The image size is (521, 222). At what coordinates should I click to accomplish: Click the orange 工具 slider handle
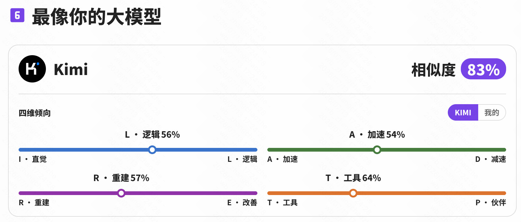click(353, 193)
